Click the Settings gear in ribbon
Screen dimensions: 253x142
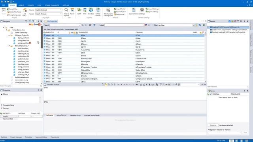(x=142, y=11)
